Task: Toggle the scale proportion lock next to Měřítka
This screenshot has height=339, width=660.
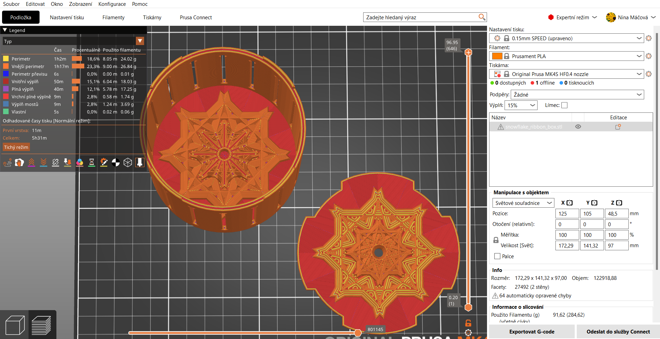Action: 496,240
